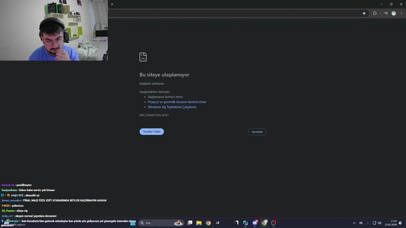
Task: Click the Ara taskbar search box
Action: point(162,223)
